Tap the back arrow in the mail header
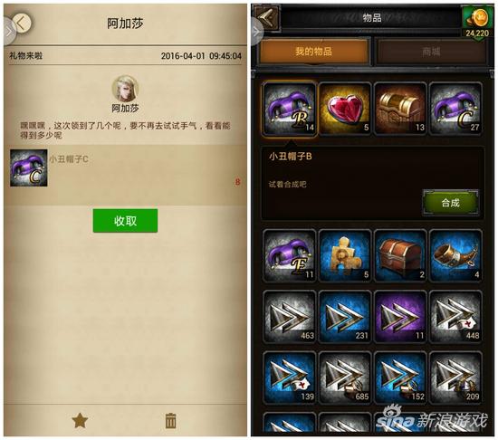 point(22,23)
